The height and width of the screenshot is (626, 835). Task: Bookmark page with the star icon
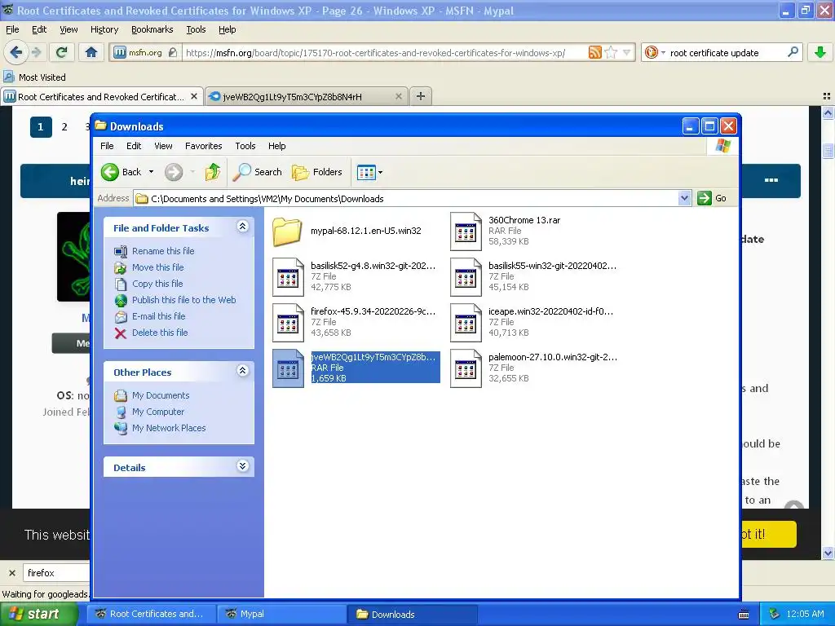[x=612, y=52]
